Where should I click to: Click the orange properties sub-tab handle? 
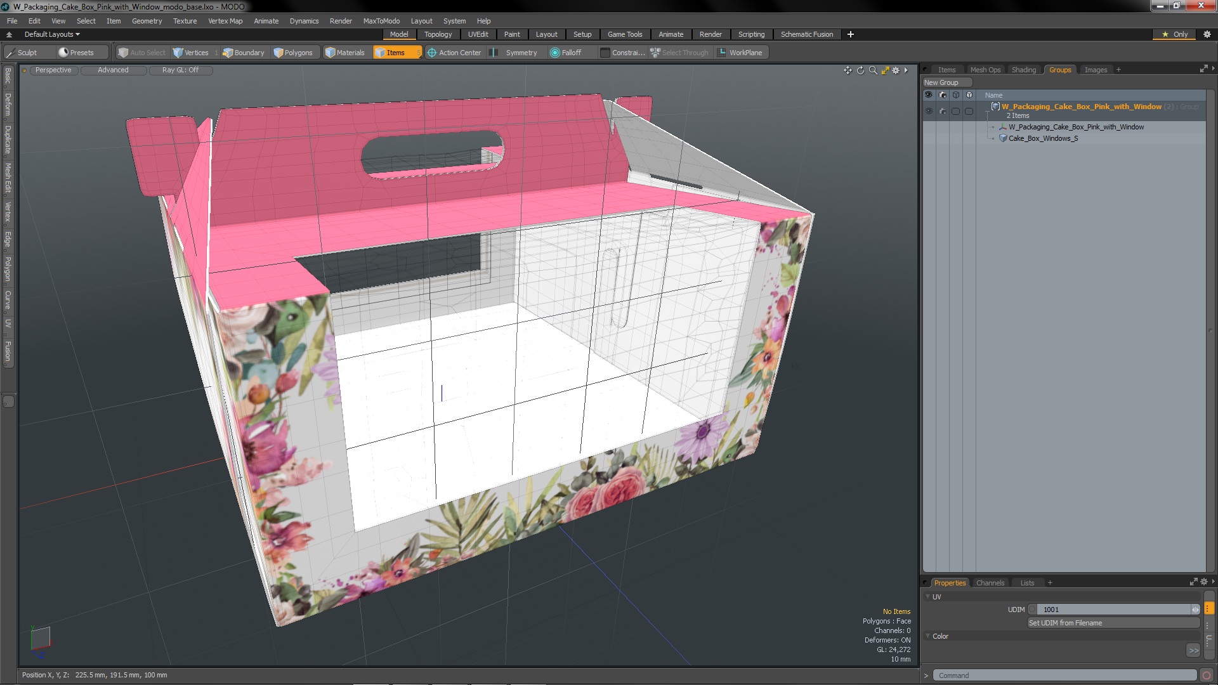pyautogui.click(x=1209, y=608)
